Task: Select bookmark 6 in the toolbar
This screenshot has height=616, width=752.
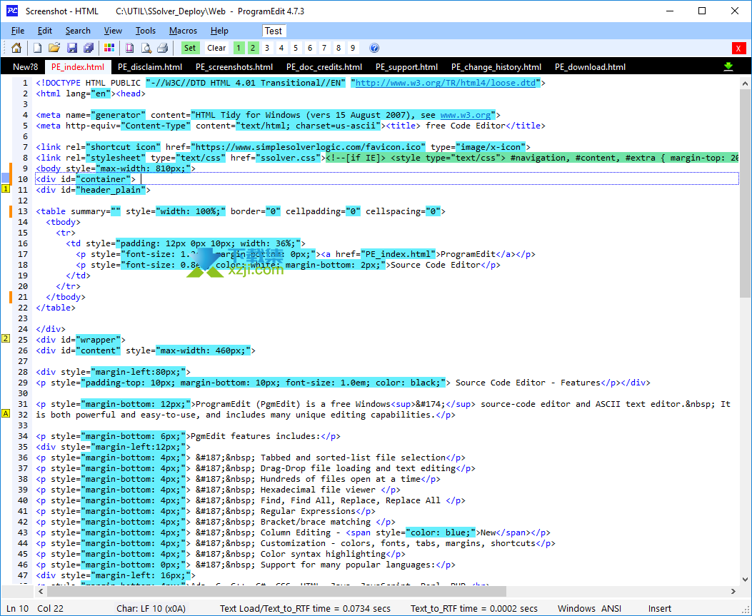Action: pyautogui.click(x=310, y=48)
